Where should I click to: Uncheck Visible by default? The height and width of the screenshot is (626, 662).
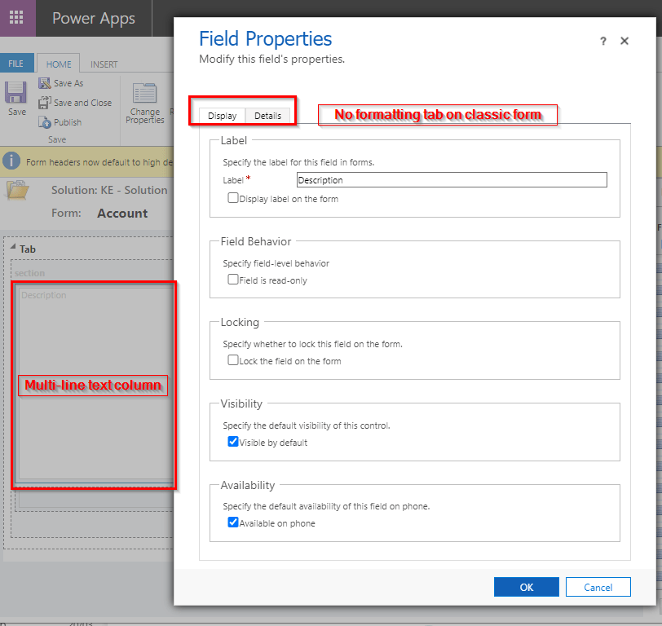pyautogui.click(x=233, y=442)
